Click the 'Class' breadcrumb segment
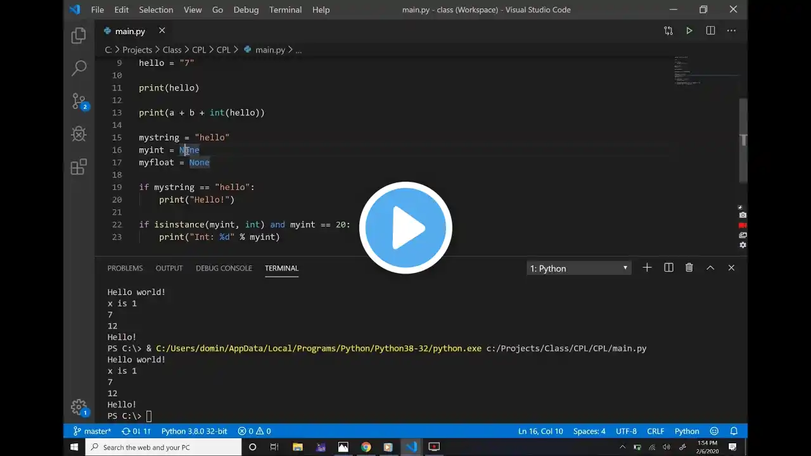 [172, 49]
